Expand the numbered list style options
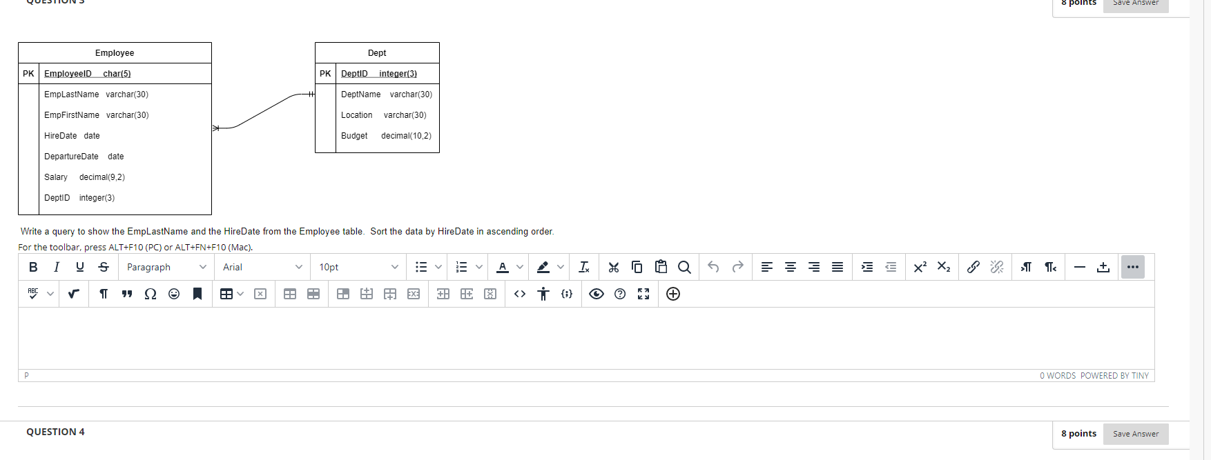 [x=479, y=267]
